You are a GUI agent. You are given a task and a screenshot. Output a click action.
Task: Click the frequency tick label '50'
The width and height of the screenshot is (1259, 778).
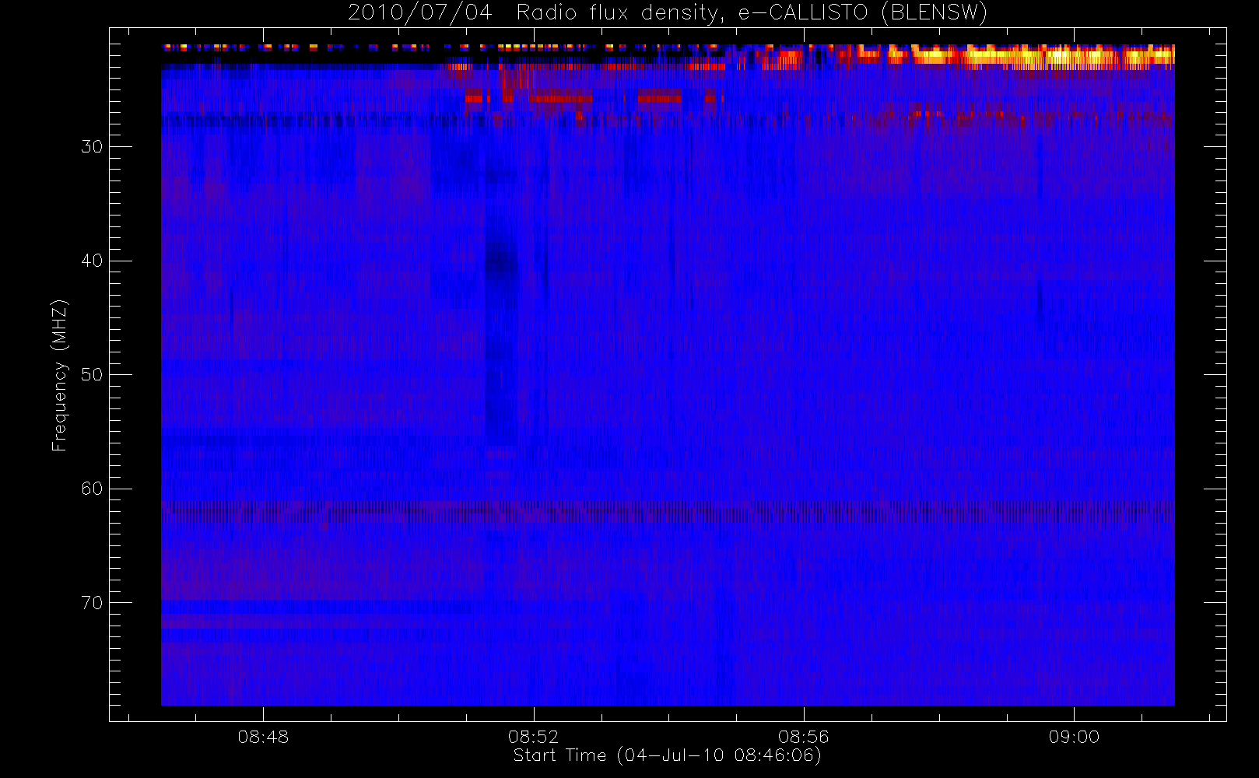[x=92, y=375]
